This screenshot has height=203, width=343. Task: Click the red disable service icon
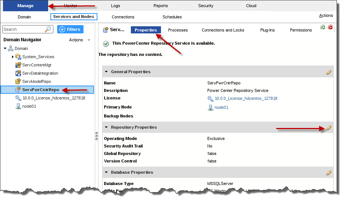[x=330, y=27]
